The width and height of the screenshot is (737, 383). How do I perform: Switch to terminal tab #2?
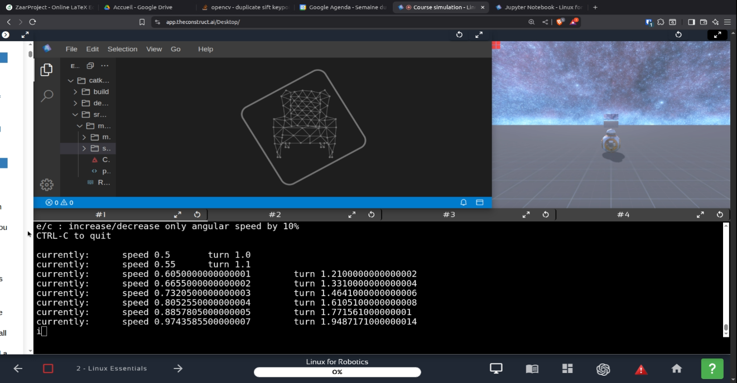pos(274,215)
